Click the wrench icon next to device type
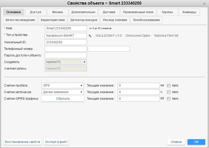The image size is (209, 148). coord(90,36)
